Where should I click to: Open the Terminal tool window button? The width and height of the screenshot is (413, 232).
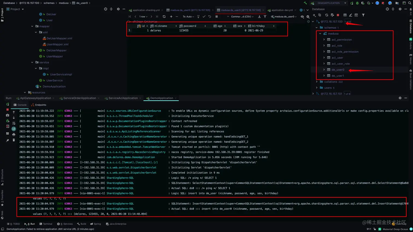(x=46, y=224)
